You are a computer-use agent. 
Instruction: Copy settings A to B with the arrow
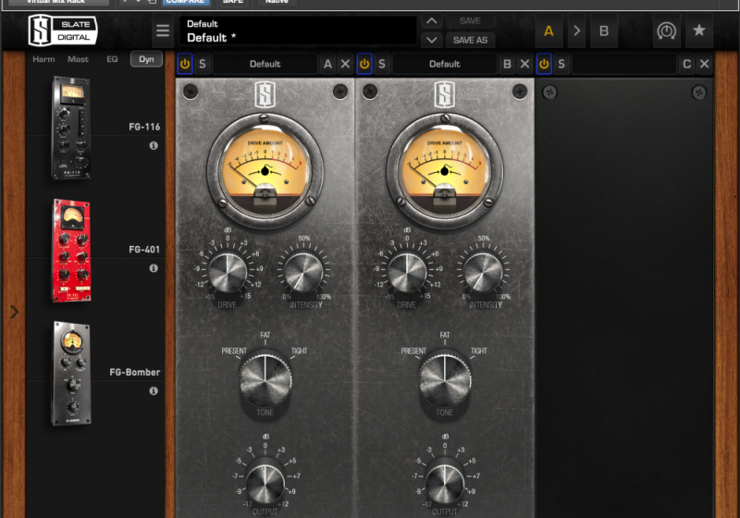point(576,31)
